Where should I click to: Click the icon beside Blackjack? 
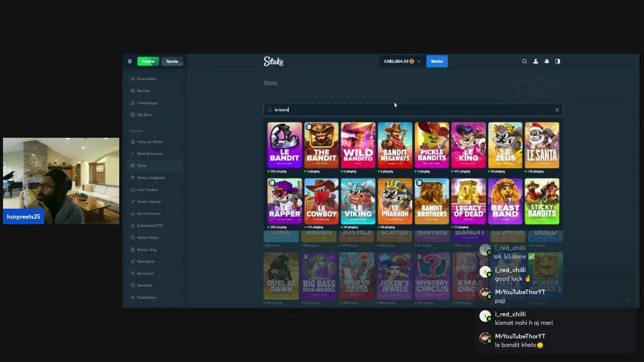(132, 261)
